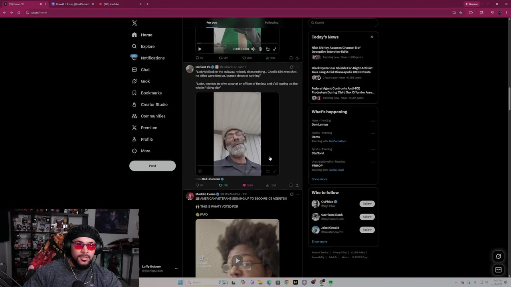
Task: Open more options for #RHOP trend
Action: (373, 162)
